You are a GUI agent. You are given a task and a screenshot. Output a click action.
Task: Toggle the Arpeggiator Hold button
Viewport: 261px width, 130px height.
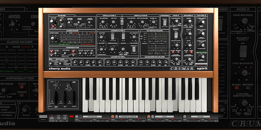51,55
